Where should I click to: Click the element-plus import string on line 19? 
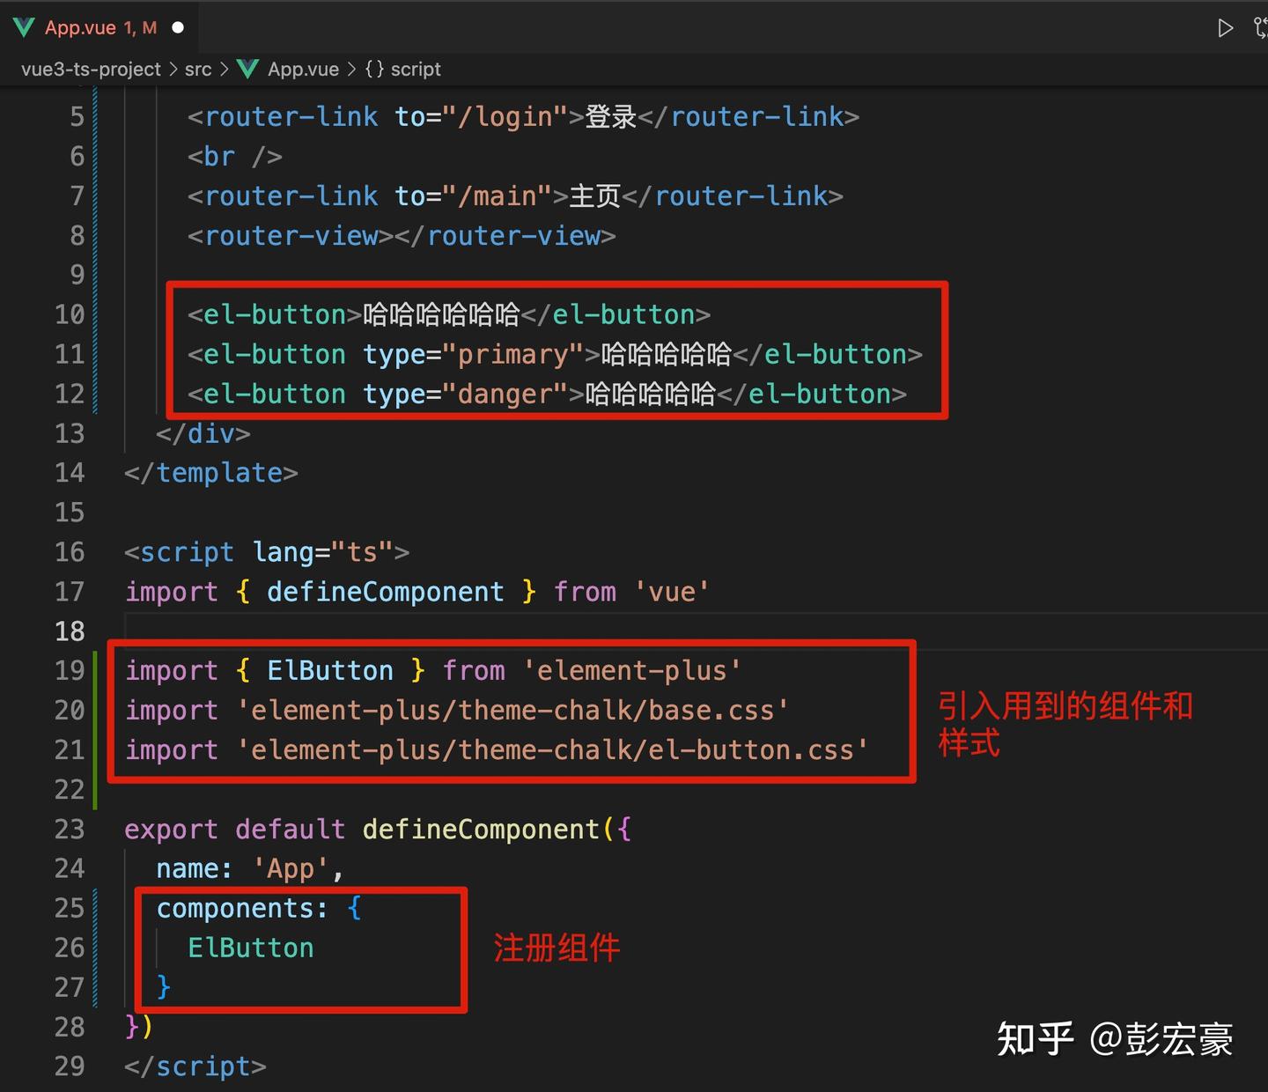633,670
